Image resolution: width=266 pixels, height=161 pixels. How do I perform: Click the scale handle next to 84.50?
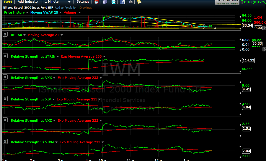(240, 17)
